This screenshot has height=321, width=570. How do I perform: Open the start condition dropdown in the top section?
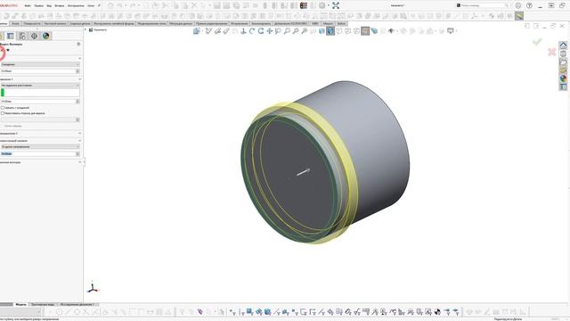tap(40, 64)
